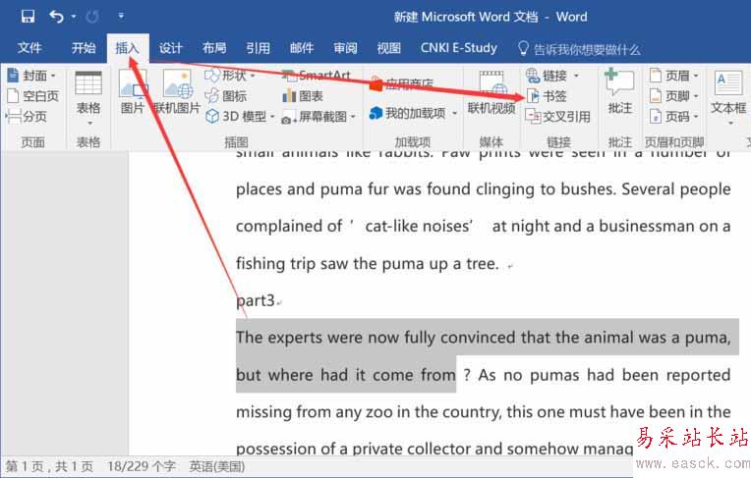
Task: Insert a picture with 图片
Action: [132, 92]
